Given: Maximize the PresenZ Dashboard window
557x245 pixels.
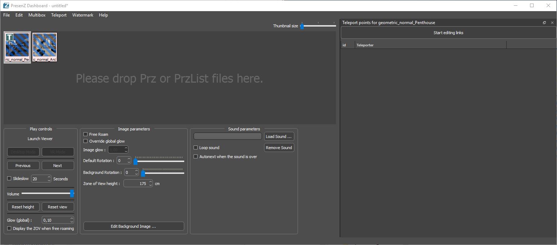Looking at the screenshot, I should coord(532,5).
